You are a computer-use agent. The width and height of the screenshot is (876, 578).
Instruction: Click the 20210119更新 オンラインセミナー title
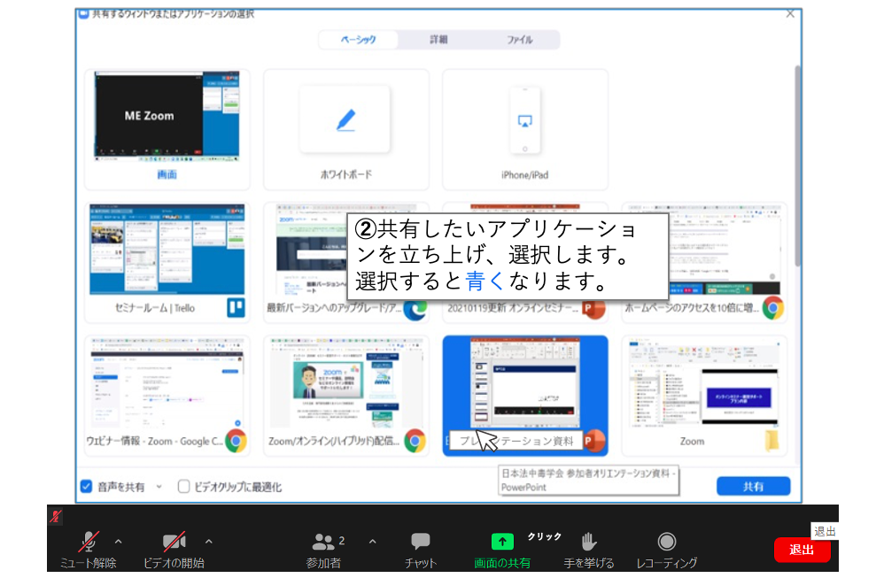tap(512, 308)
